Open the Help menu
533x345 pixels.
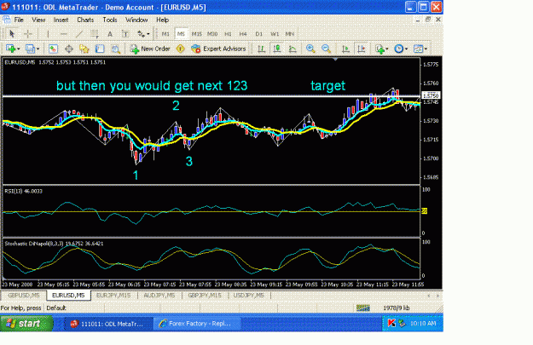coord(163,20)
